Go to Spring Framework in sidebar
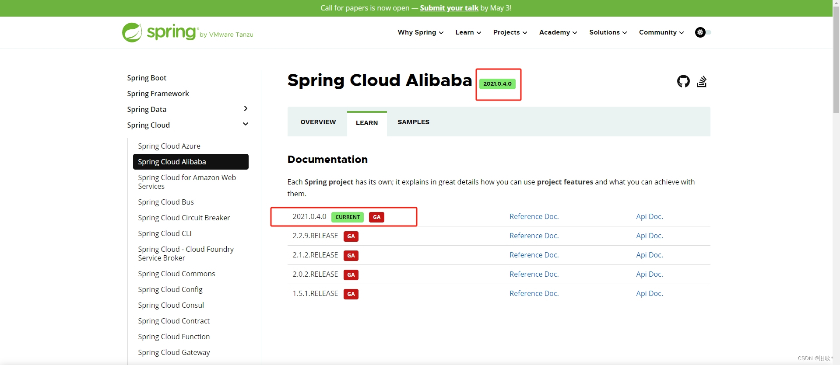 [158, 94]
